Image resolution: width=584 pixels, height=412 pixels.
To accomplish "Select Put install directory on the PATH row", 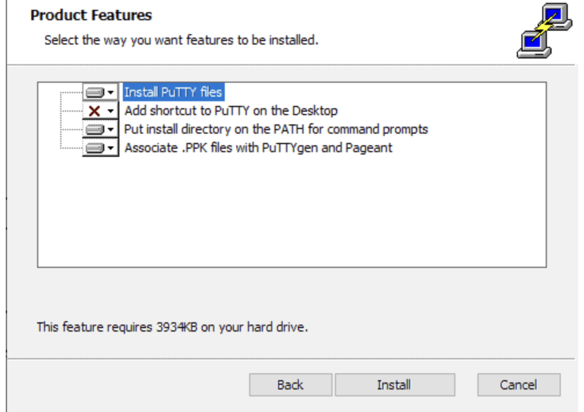I will pyautogui.click(x=276, y=129).
